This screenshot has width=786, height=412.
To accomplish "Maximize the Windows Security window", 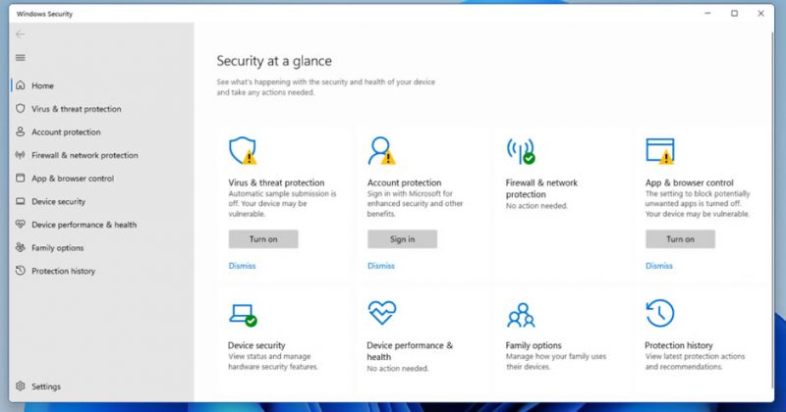I will [x=734, y=14].
